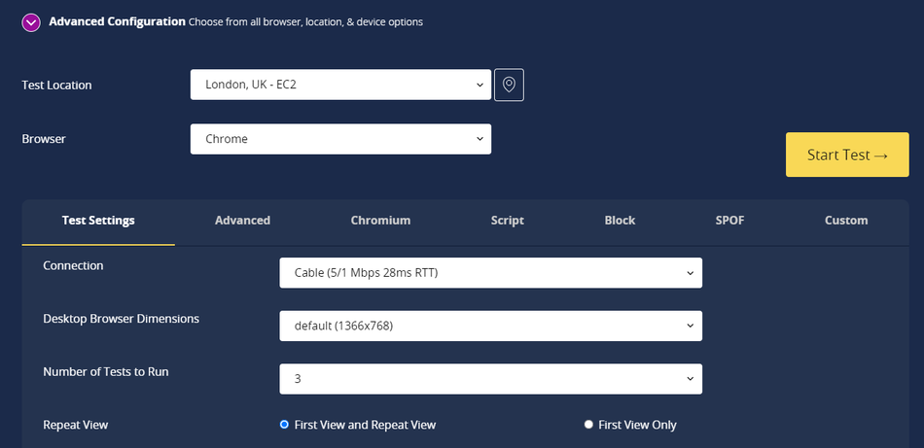Click the Advanced Configuration heading text
This screenshot has width=924, height=448.
117,21
